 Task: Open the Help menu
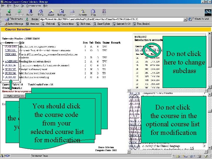coord(45,6)
